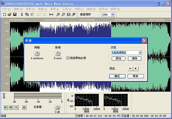Click the 左 channel level meter bar
This screenshot has height=119, width=172.
coord(38,95)
